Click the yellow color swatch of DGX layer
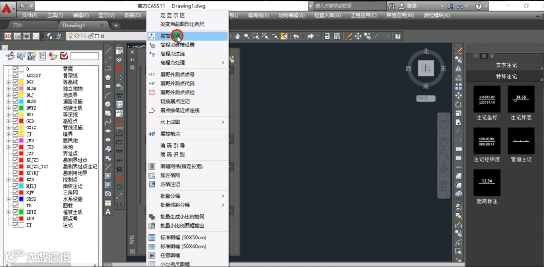This screenshot has width=544, height=267. (21, 82)
